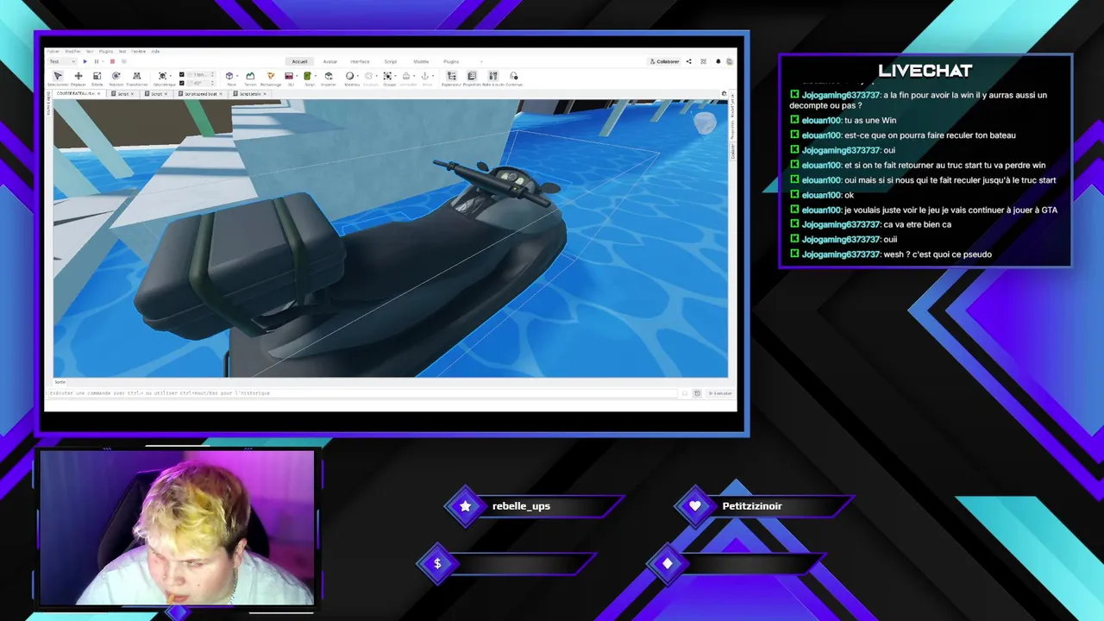The image size is (1104, 621).
Task: Start the play test
Action: [x=85, y=61]
